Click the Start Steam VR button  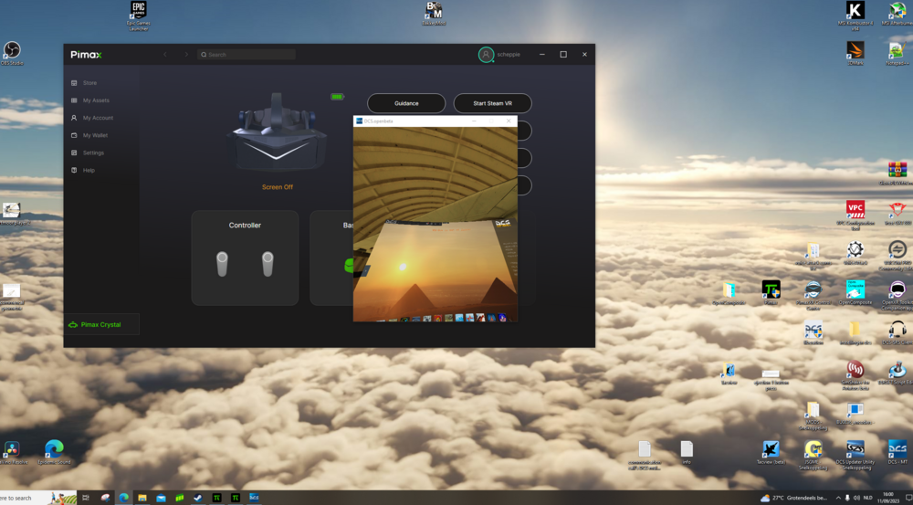(x=493, y=103)
